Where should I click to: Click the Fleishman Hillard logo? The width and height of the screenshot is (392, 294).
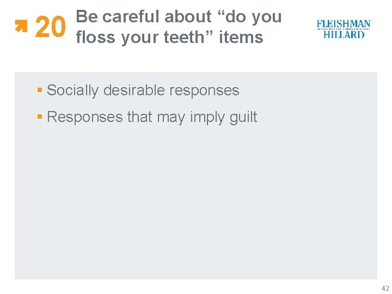pyautogui.click(x=344, y=29)
